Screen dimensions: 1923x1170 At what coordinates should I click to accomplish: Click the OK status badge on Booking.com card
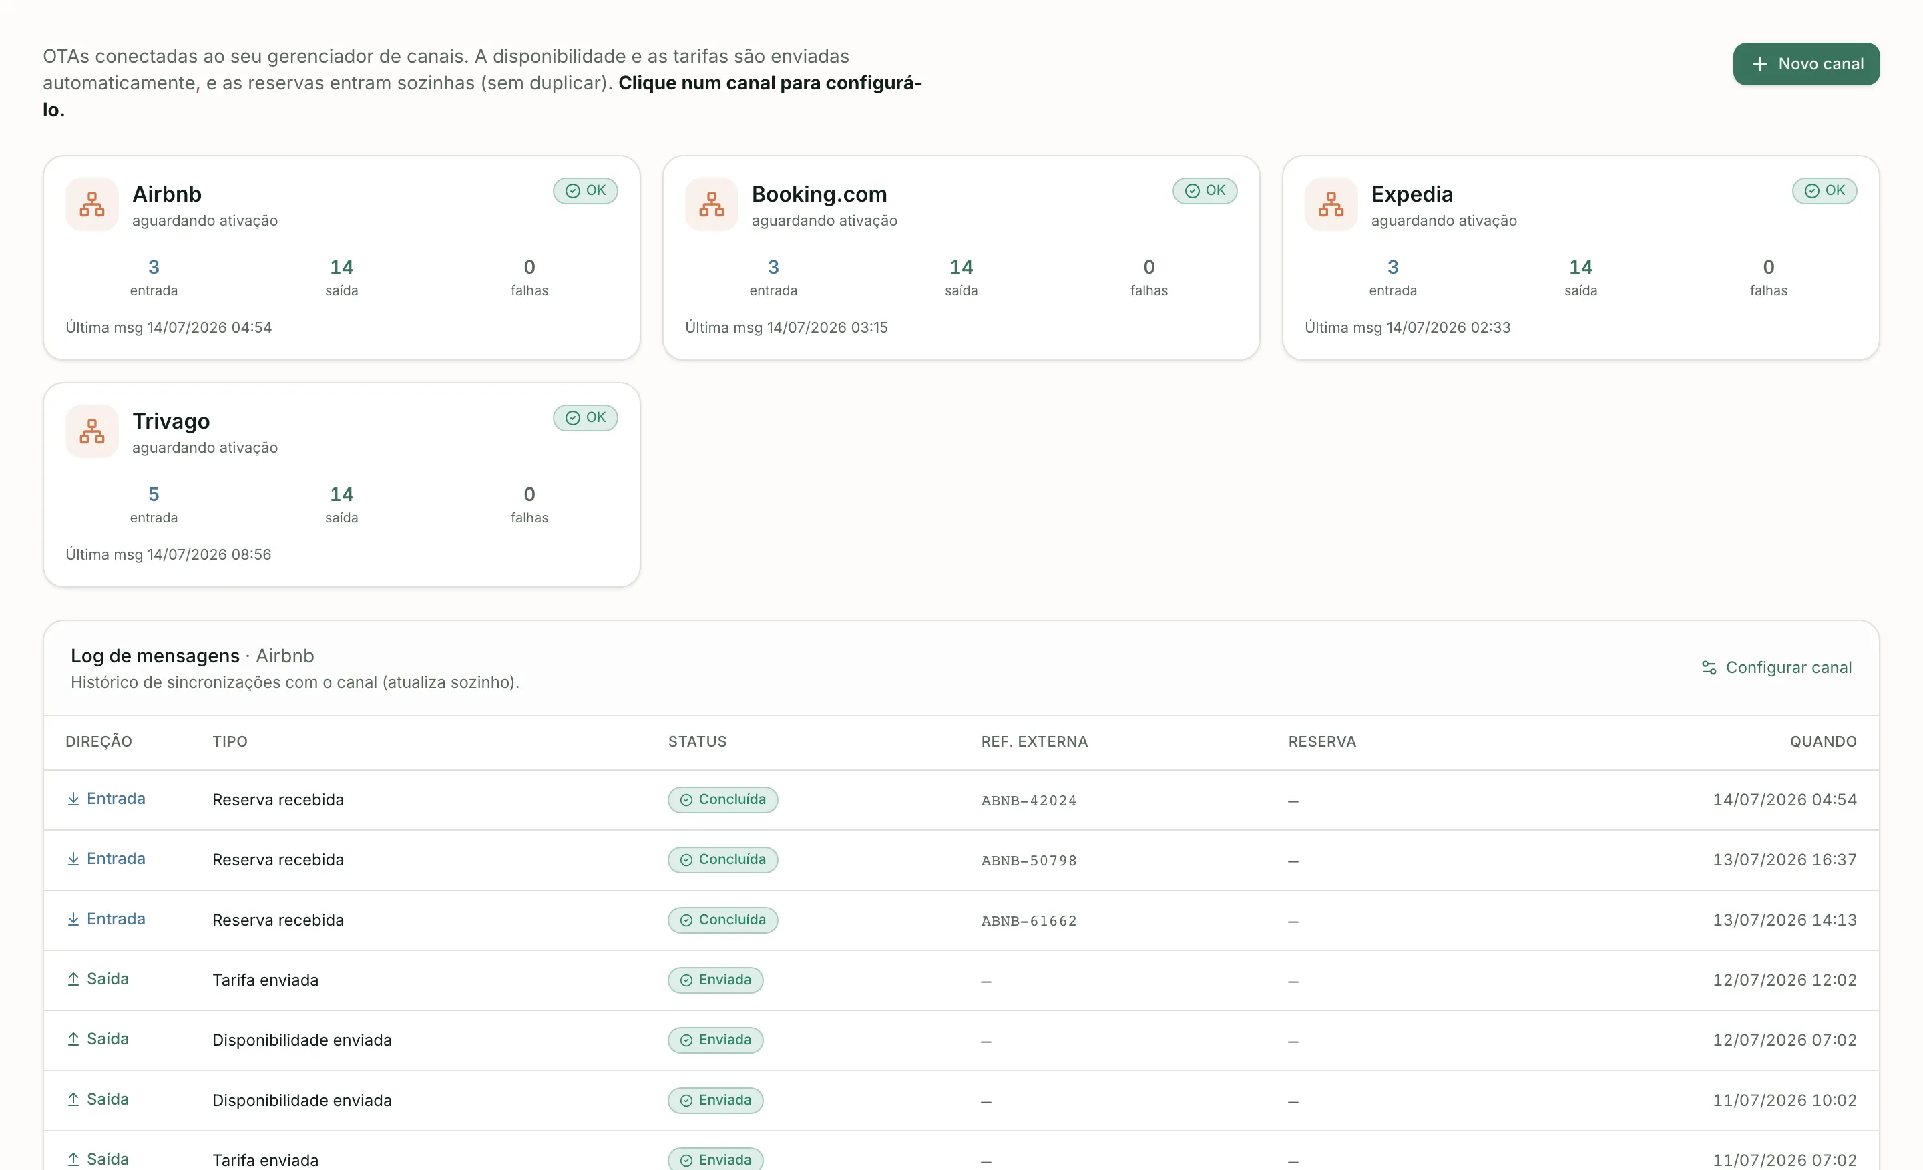pos(1205,190)
